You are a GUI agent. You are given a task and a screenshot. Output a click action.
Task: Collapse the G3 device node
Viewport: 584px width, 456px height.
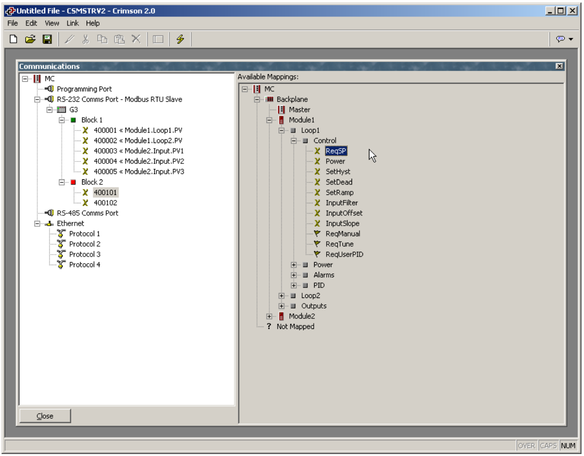(x=49, y=110)
